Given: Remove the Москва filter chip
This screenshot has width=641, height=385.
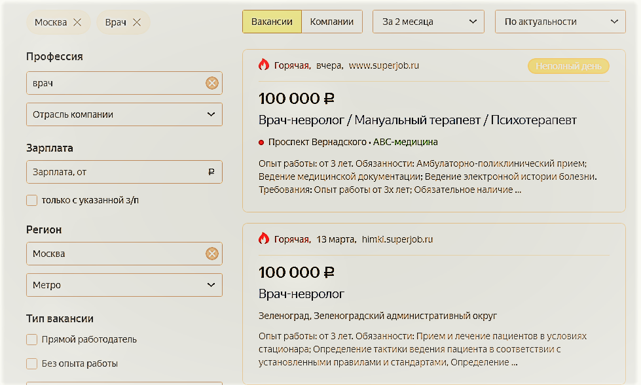Looking at the screenshot, I should tap(77, 22).
